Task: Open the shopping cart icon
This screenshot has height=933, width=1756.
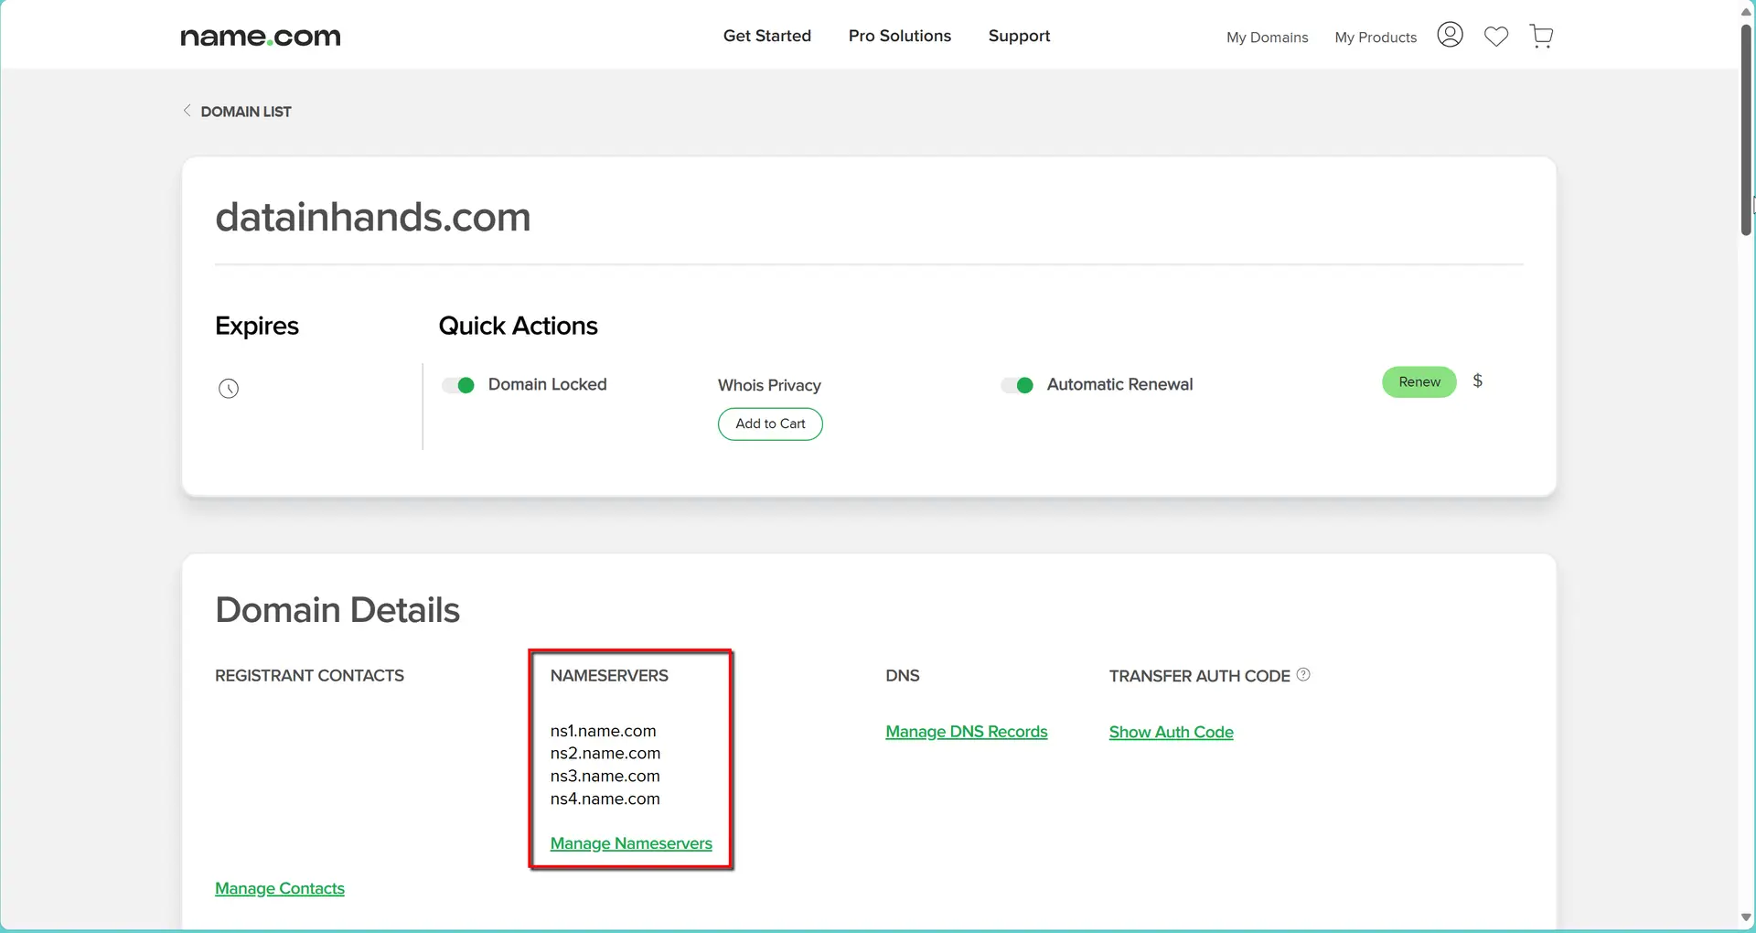Action: 1541,36
